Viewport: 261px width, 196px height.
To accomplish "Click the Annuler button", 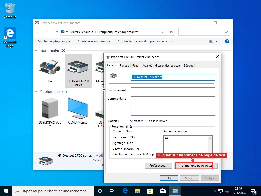I will [x=189, y=178].
